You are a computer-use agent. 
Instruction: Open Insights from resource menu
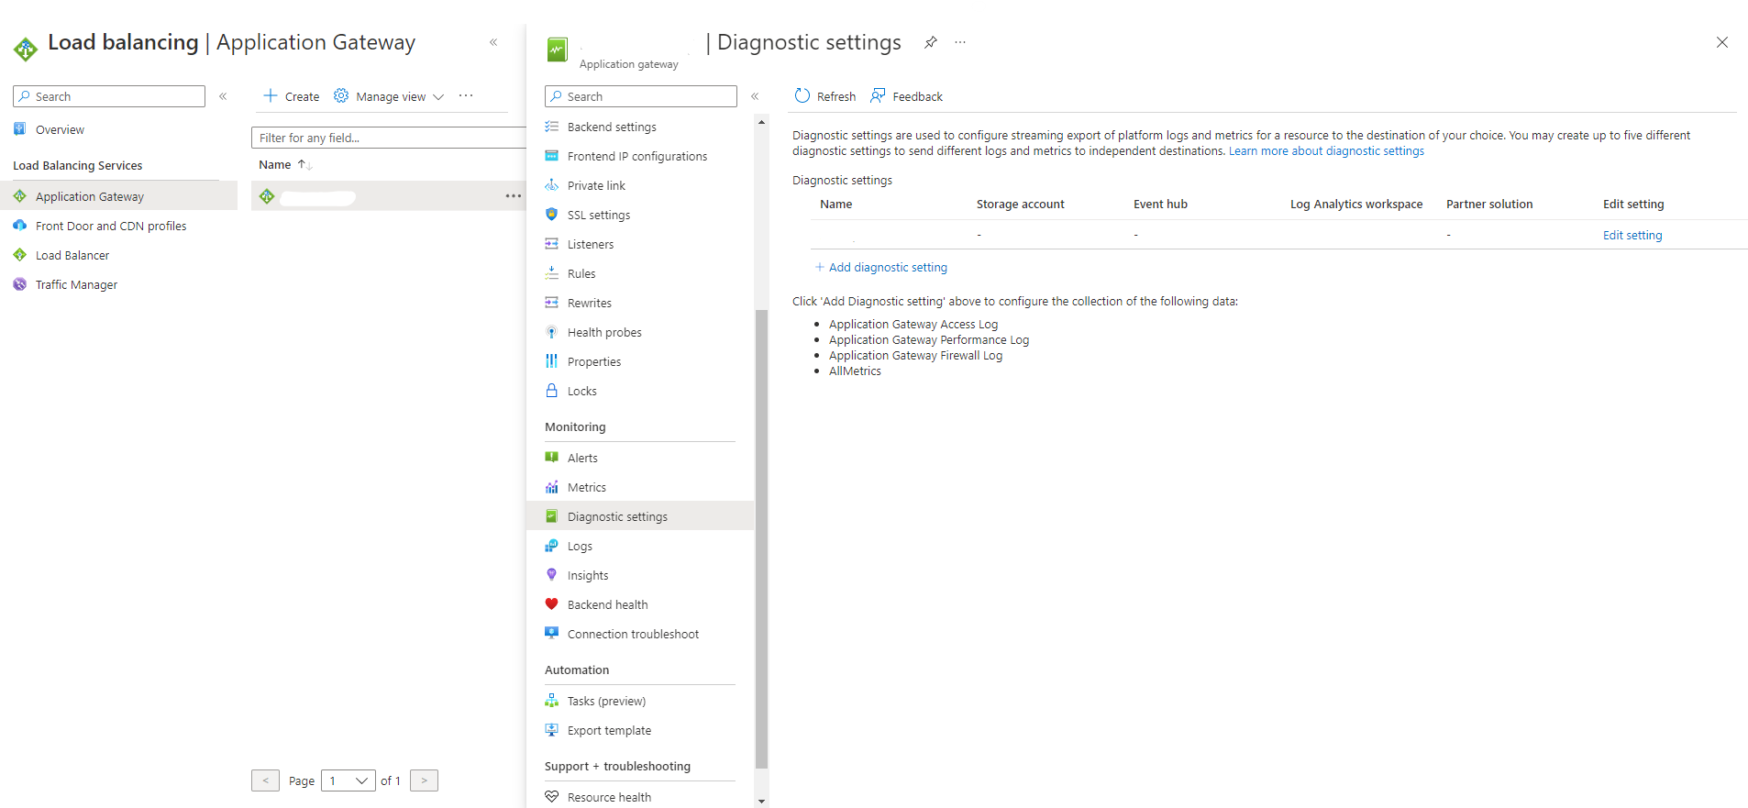pos(587,575)
